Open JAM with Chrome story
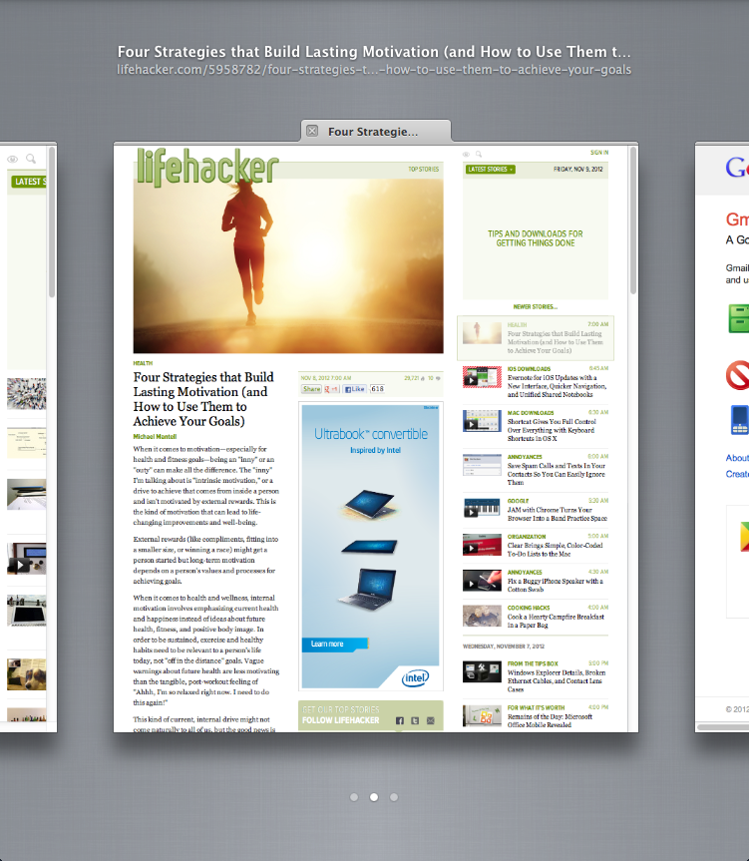 [x=557, y=514]
